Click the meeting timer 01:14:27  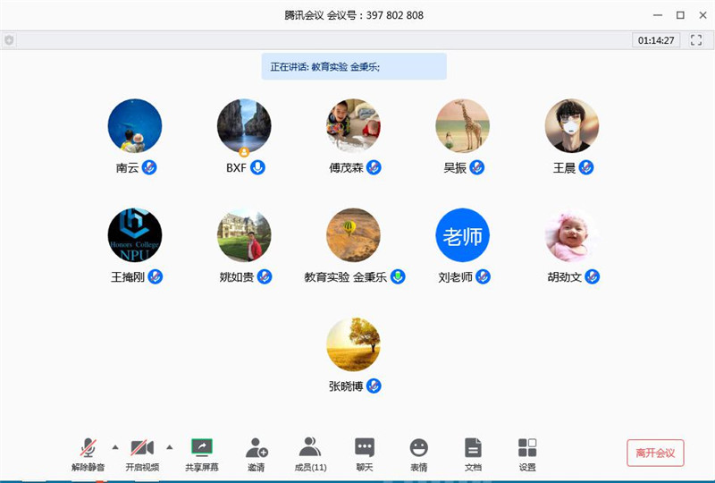[x=656, y=40]
